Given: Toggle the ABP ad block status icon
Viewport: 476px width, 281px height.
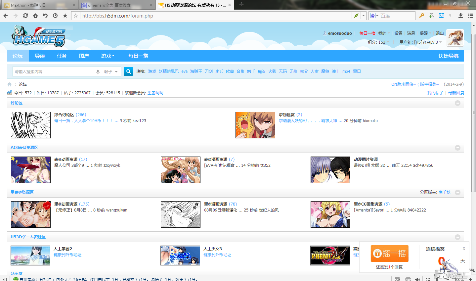Looking at the screenshot, I should click(x=408, y=279).
